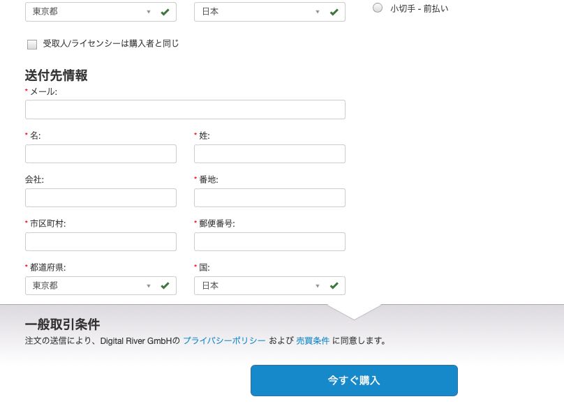Open the 都道府県 dropdown under 送付先情報

[x=91, y=285]
